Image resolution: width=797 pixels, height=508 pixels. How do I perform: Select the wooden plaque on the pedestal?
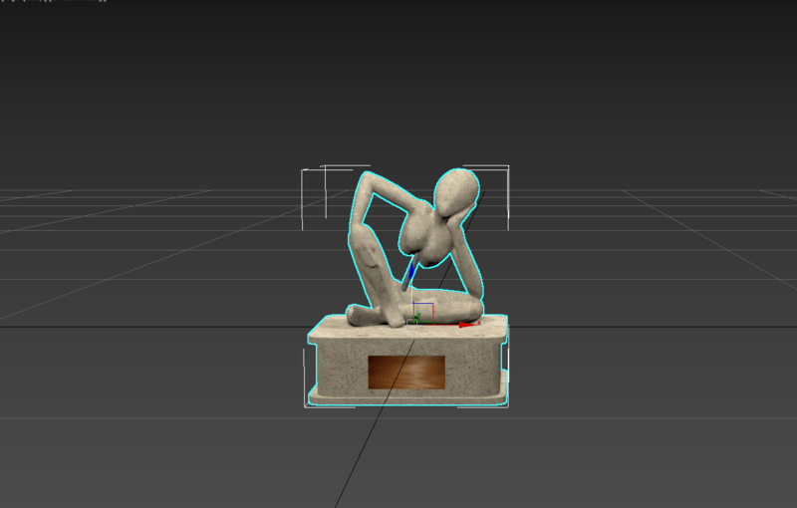click(406, 373)
